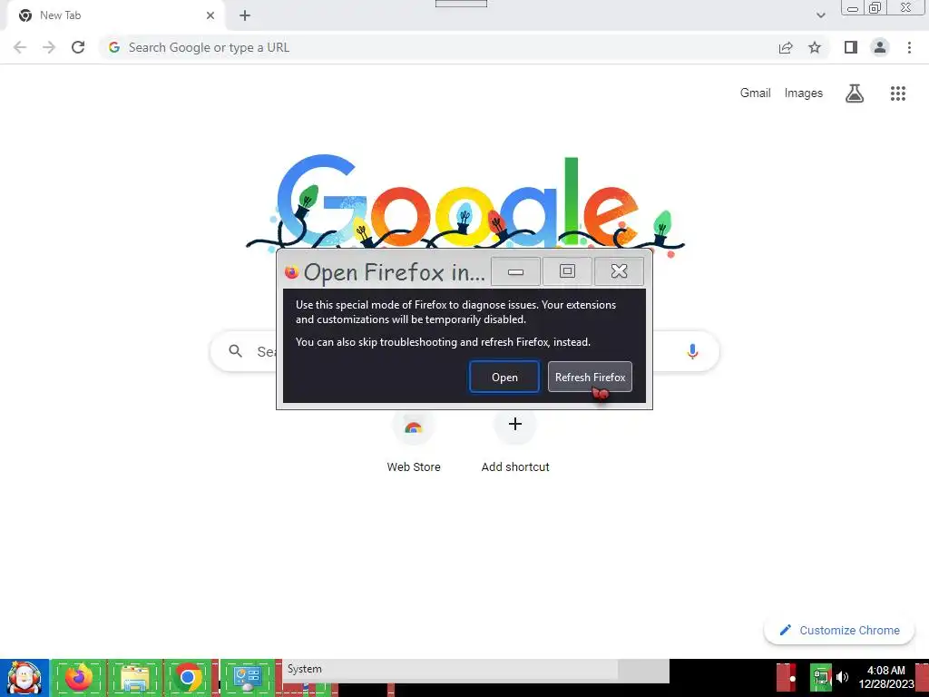This screenshot has width=929, height=697.
Task: Click the magnifier icon in Google search box
Action: [236, 351]
